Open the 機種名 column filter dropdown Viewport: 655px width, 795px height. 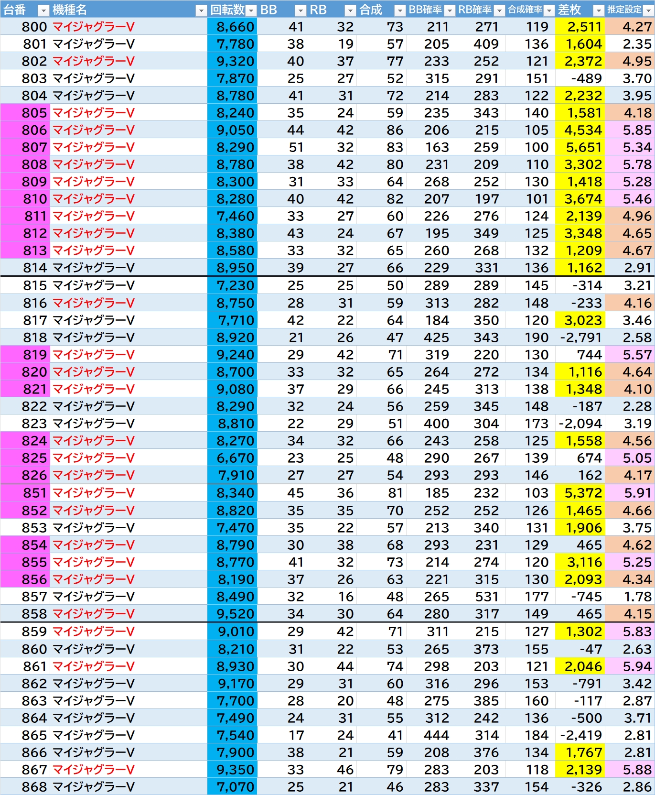[x=201, y=10]
